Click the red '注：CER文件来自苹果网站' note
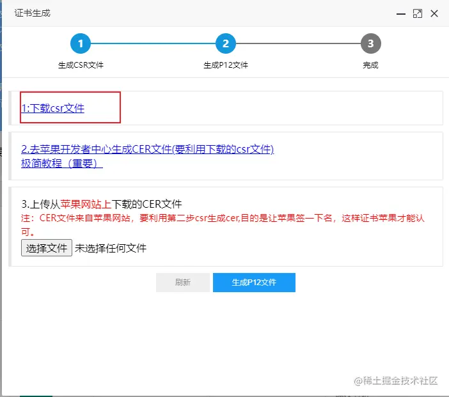Image resolution: width=449 pixels, height=397 pixels. [223, 225]
